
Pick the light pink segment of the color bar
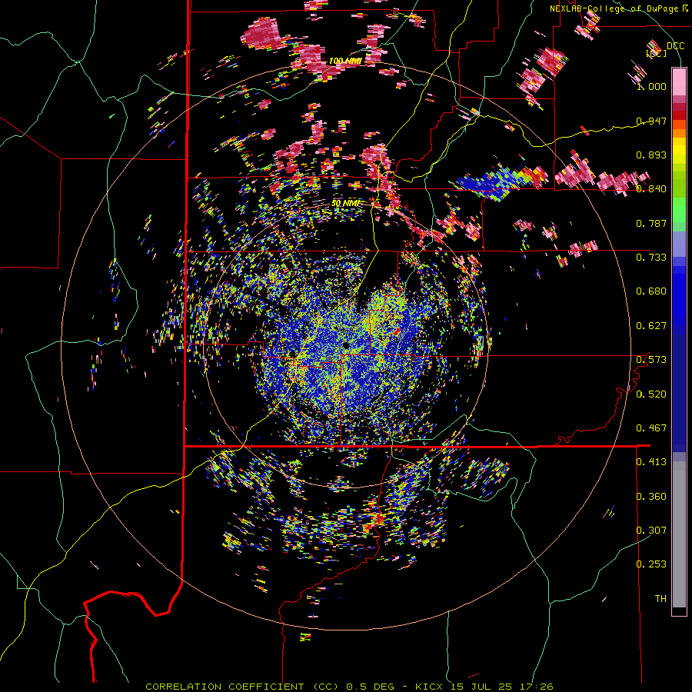679,82
